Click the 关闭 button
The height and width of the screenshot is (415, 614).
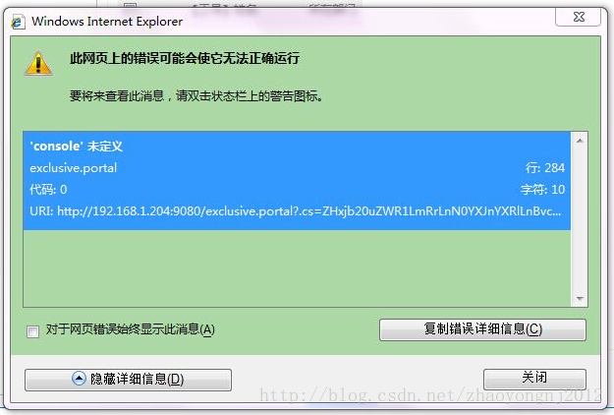click(x=534, y=379)
